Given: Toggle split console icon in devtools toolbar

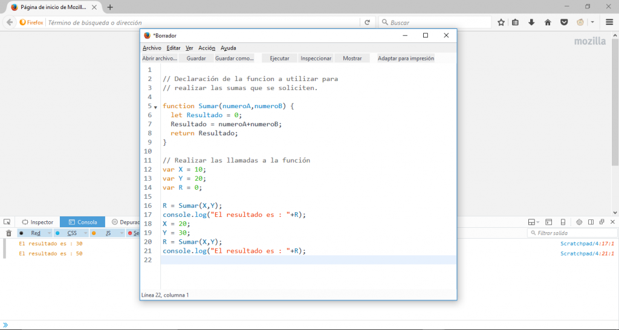Looking at the screenshot, I should pos(549,222).
